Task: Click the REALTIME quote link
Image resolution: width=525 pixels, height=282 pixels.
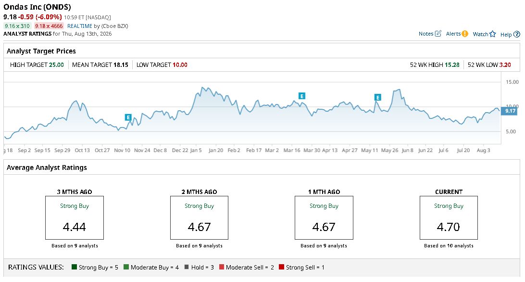Action: 80,26
